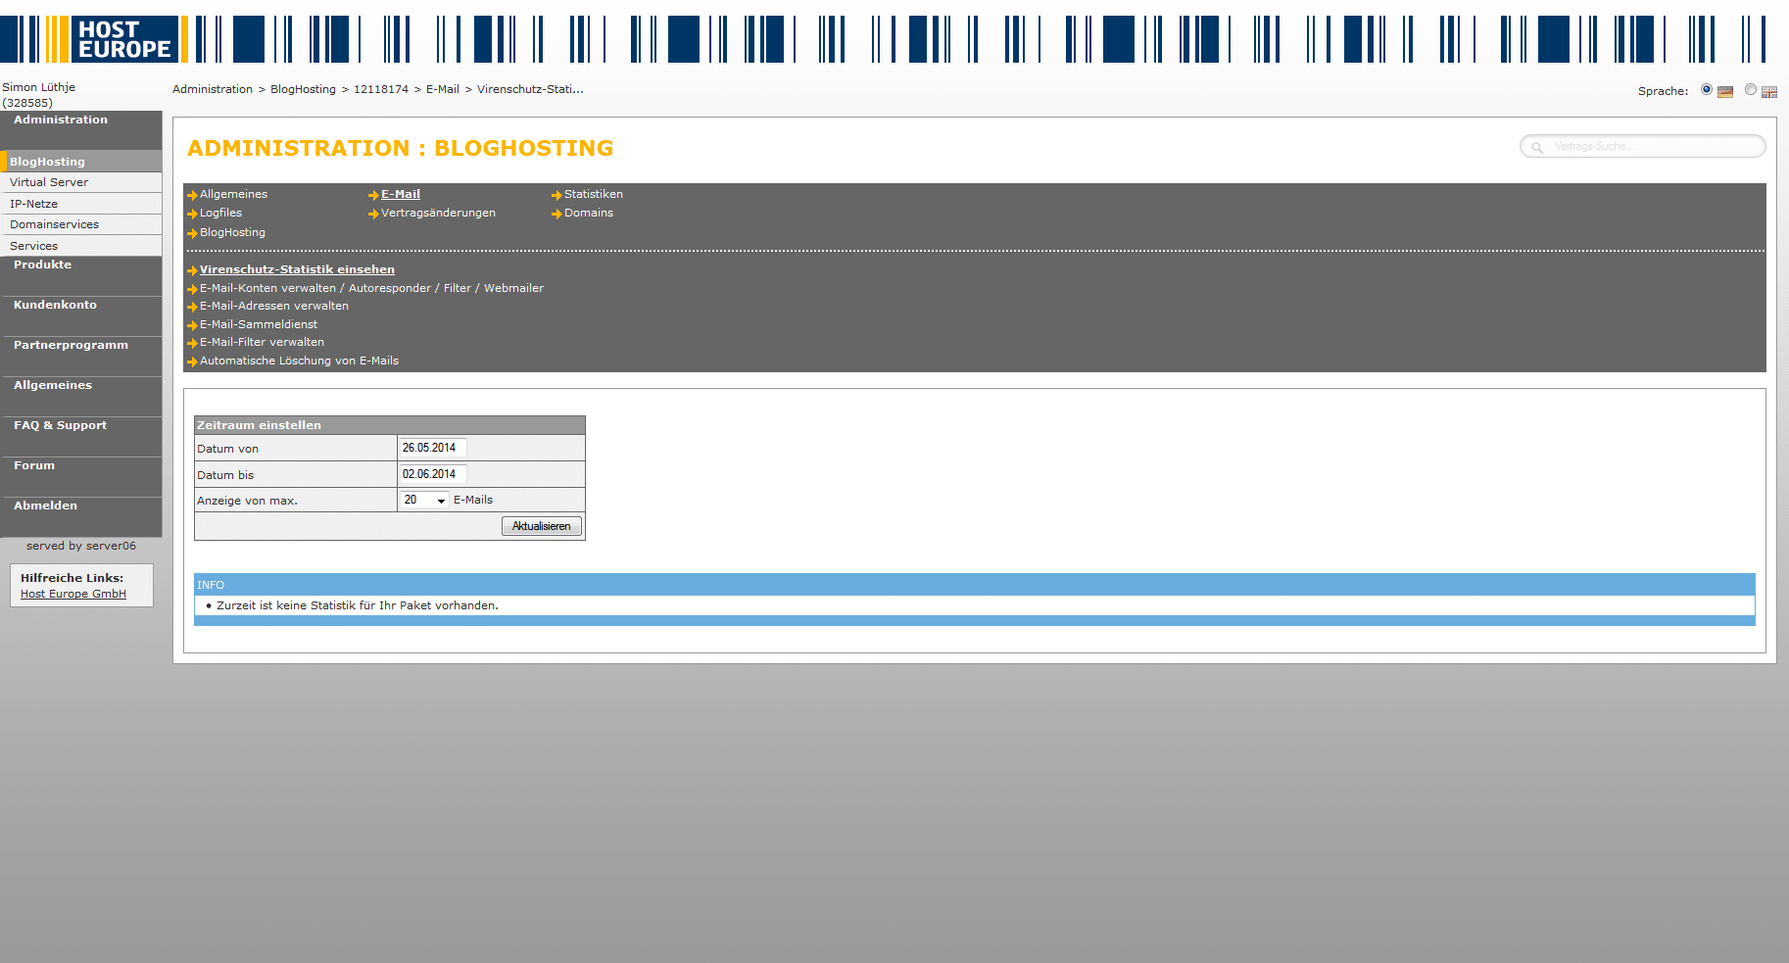Click the search magnifier icon
This screenshot has width=1789, height=963.
(1537, 147)
